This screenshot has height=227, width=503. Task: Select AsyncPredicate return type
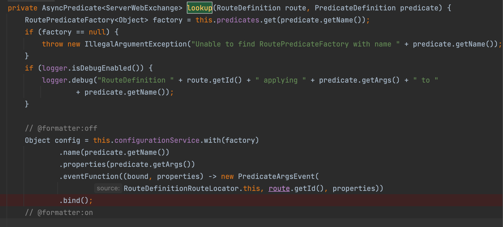[x=72, y=8]
